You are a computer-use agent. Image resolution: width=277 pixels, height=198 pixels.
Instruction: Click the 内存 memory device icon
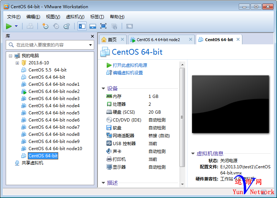pyautogui.click(x=109, y=96)
